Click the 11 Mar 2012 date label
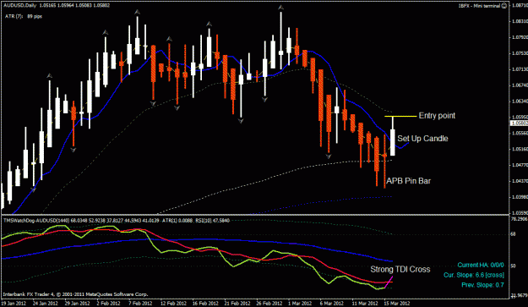The width and height of the screenshot is (528, 307). click(365, 303)
